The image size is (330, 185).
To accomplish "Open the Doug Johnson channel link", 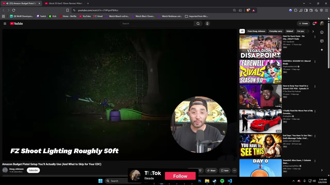I will (16, 169).
